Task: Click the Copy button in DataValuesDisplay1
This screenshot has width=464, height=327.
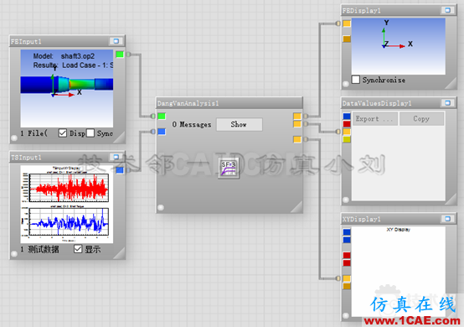Action: (x=421, y=119)
